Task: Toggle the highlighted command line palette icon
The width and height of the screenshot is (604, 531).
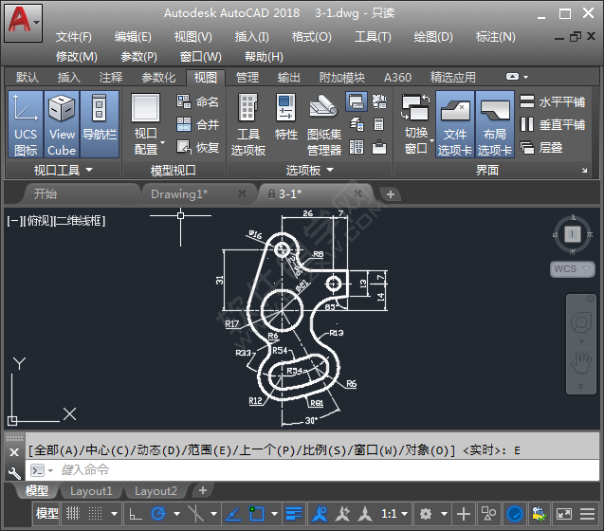Action: pos(357,101)
